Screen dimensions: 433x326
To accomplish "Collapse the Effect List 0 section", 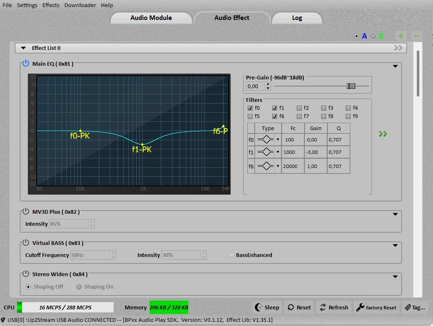I will (24, 48).
